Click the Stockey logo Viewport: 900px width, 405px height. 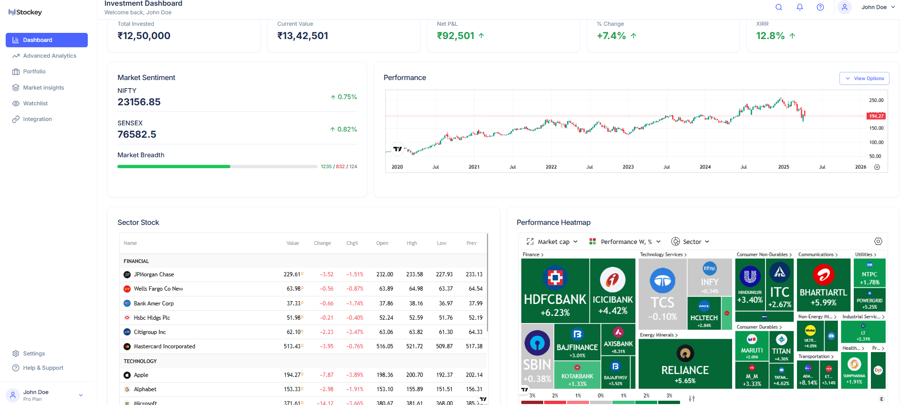(25, 12)
